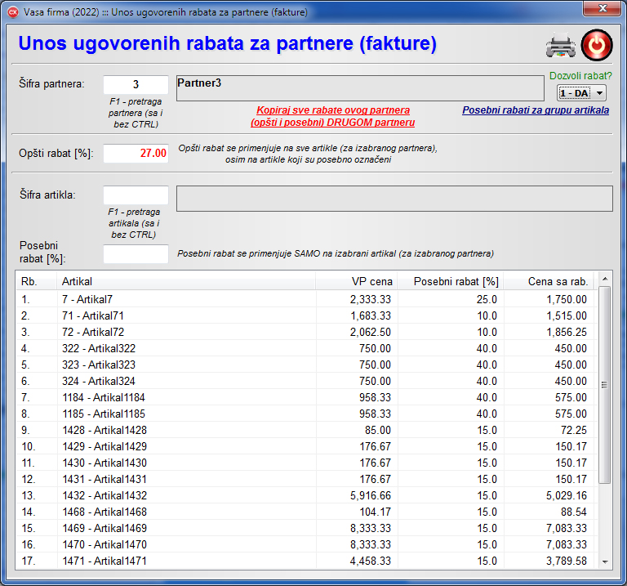Click the empty article name box
The width and height of the screenshot is (627, 586).
pos(394,198)
